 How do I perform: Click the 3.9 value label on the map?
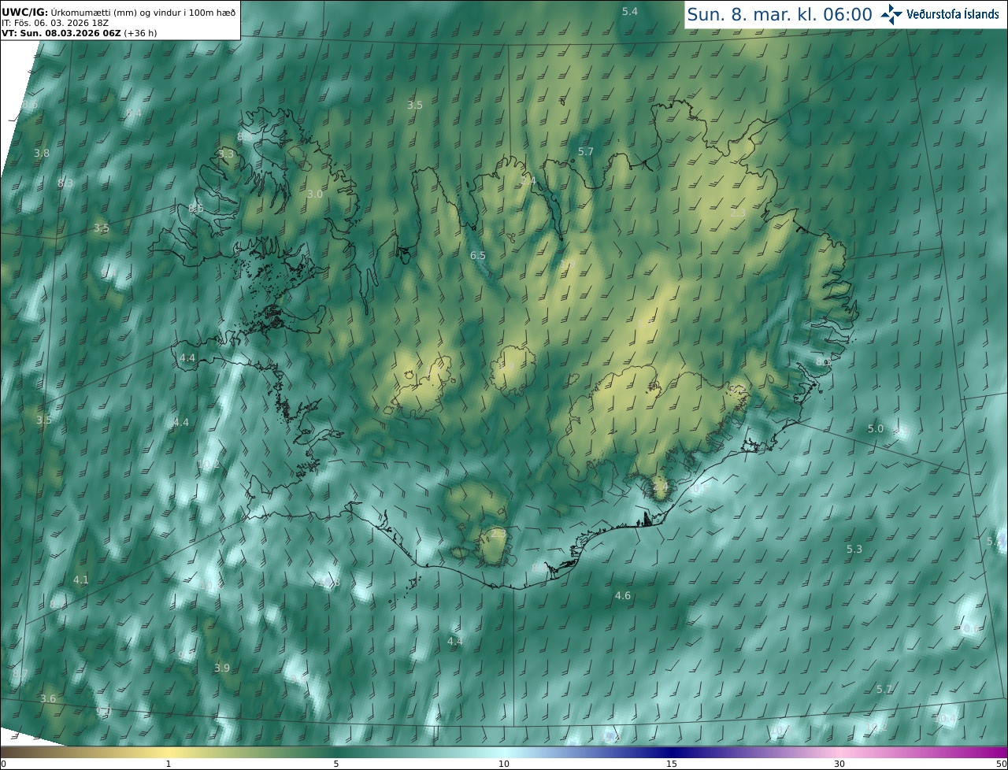coord(222,668)
